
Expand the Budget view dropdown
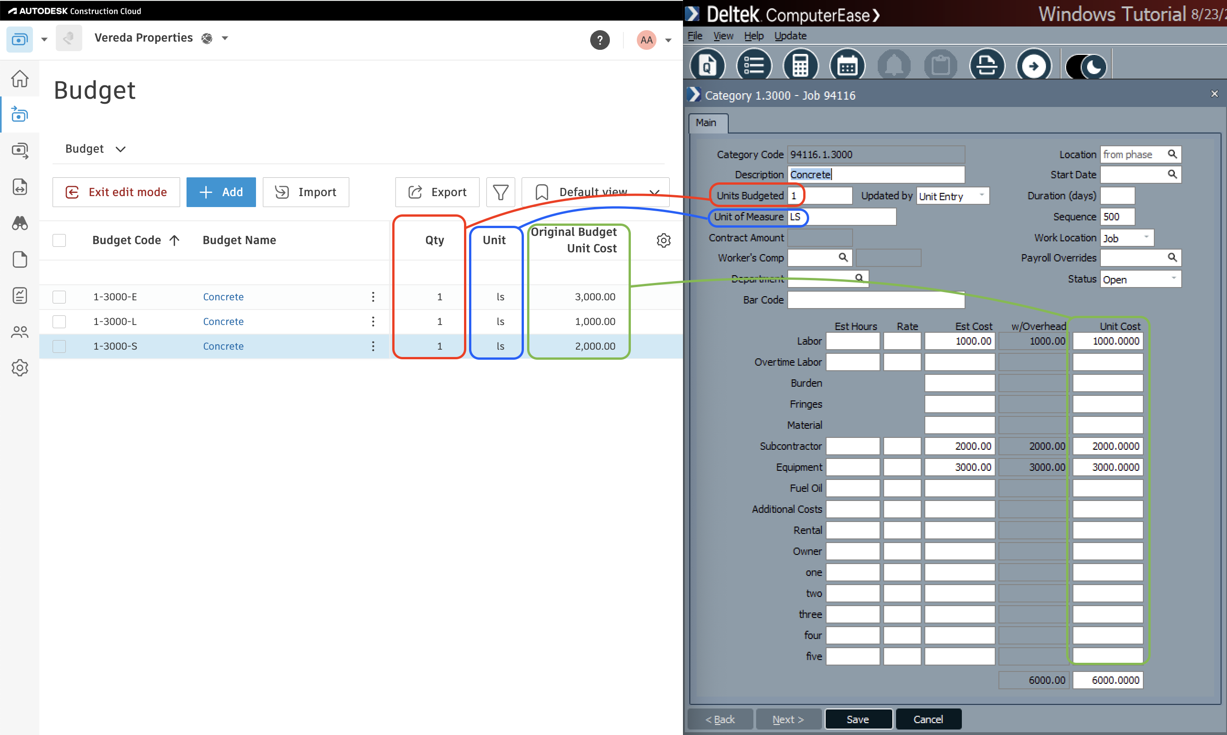pos(96,149)
